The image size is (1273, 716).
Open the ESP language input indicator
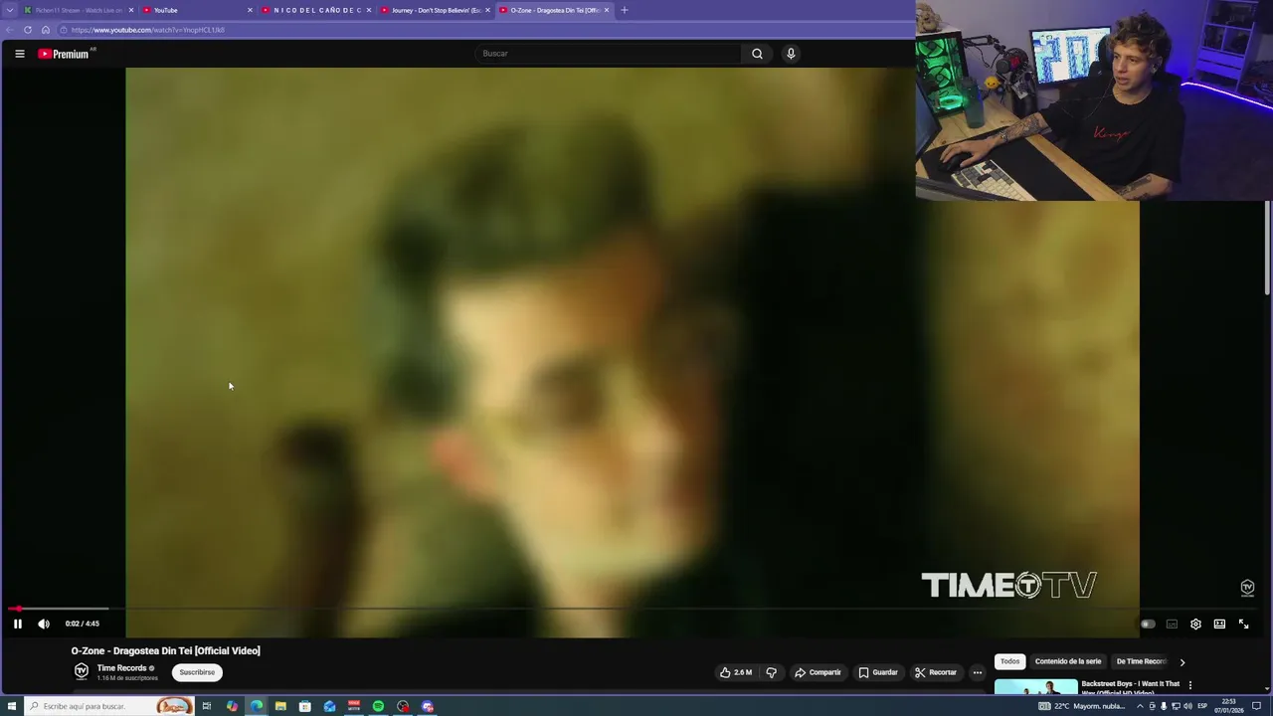(x=1202, y=706)
